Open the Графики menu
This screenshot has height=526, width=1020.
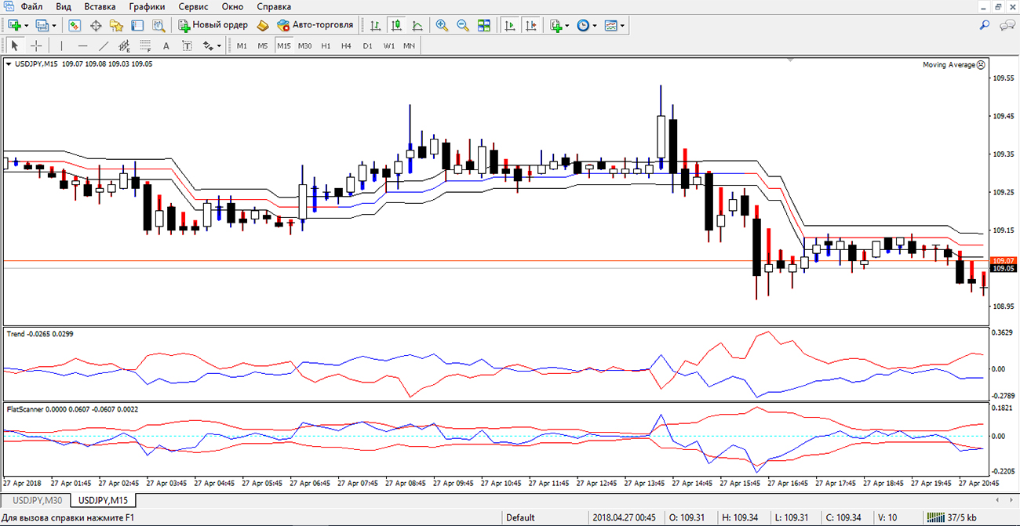click(x=147, y=6)
